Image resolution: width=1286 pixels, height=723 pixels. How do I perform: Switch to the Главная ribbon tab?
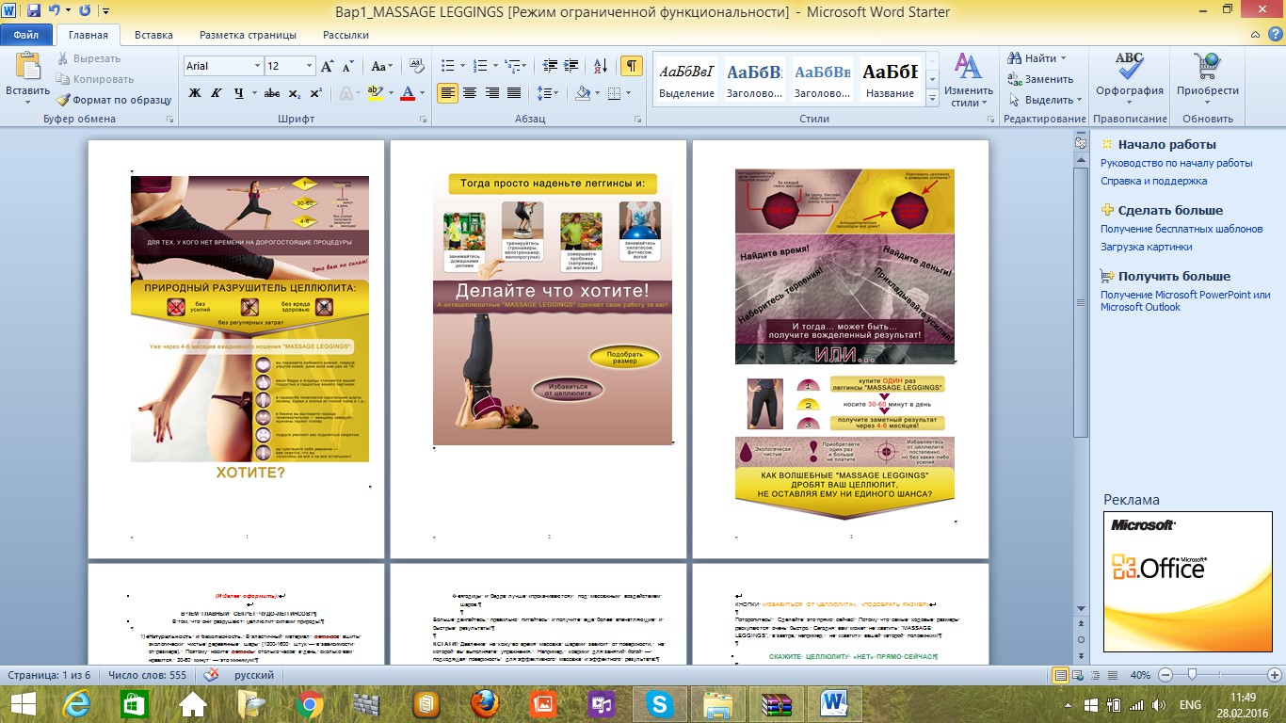(x=88, y=35)
